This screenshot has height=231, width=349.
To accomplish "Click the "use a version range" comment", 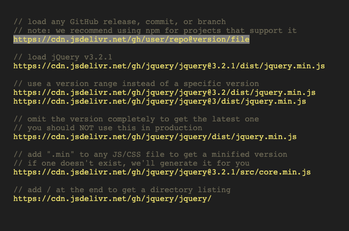I will click(x=136, y=84).
